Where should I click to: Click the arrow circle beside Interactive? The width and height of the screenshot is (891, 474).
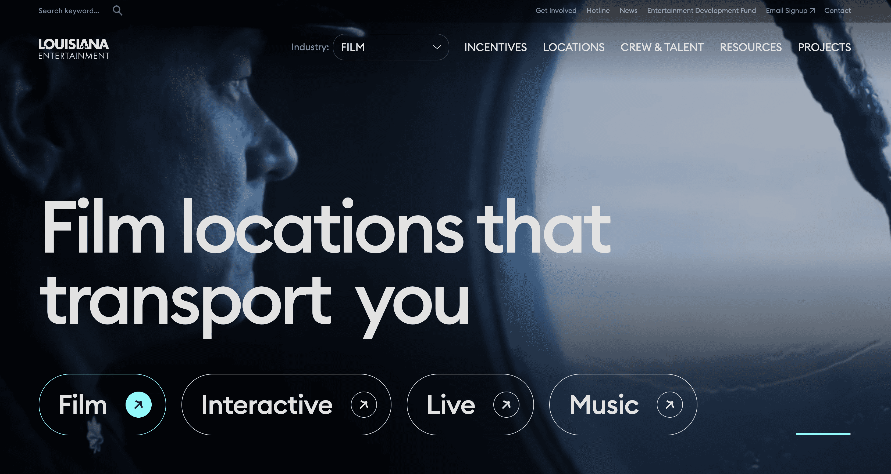(364, 404)
